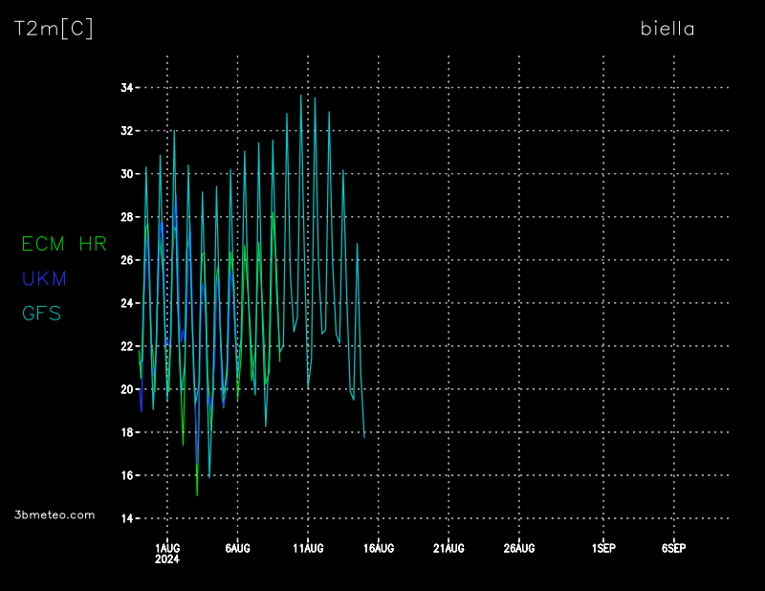Select the UKM legend entry
The height and width of the screenshot is (591, 765).
[44, 278]
